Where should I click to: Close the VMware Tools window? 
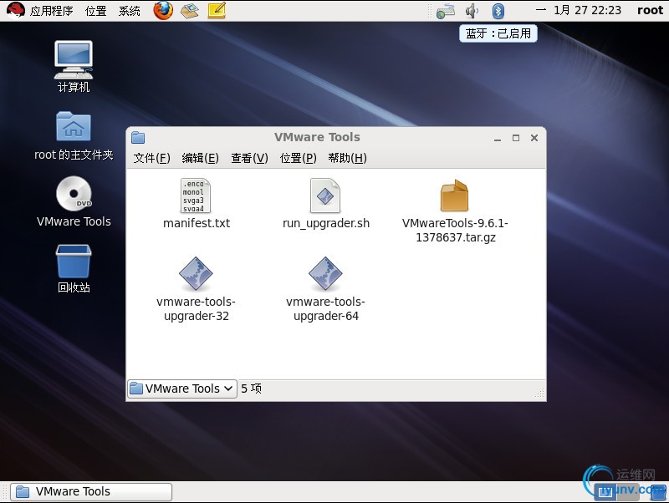click(534, 138)
